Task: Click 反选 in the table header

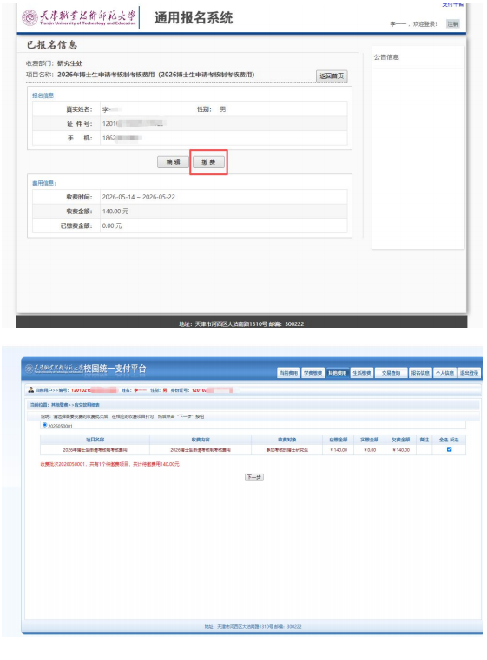Action: click(454, 440)
